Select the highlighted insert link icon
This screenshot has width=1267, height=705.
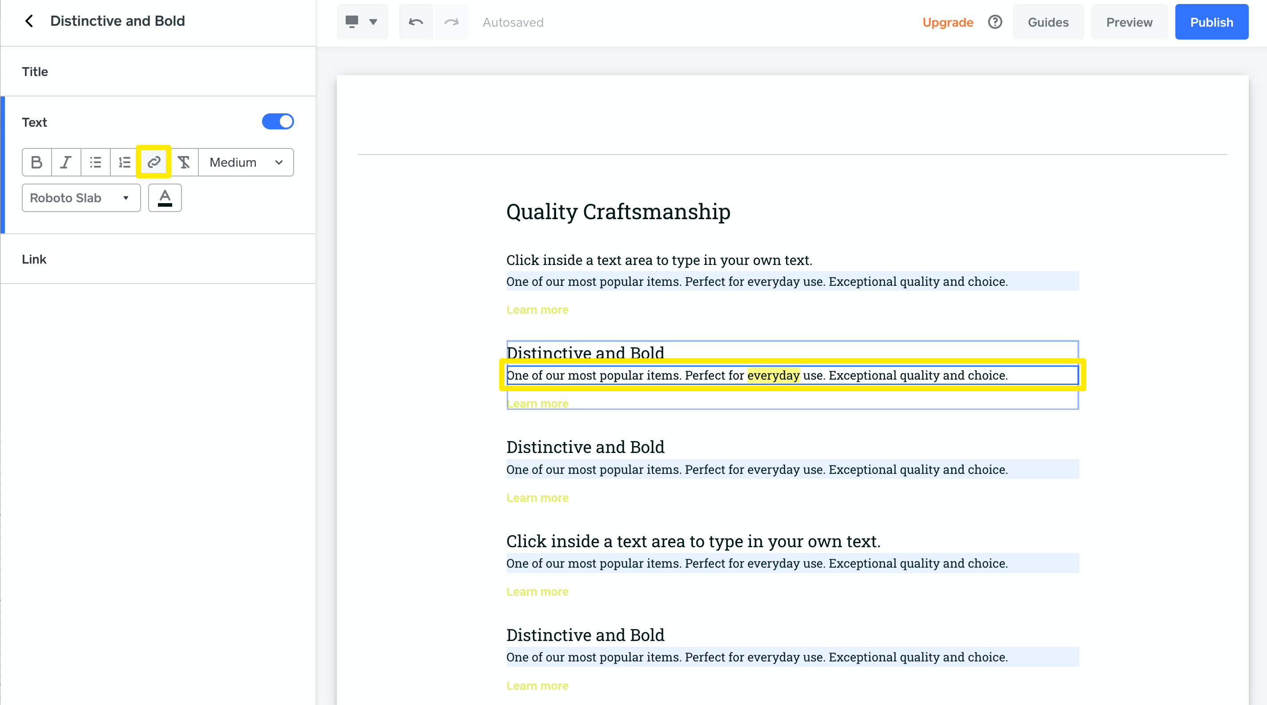pyautogui.click(x=153, y=162)
